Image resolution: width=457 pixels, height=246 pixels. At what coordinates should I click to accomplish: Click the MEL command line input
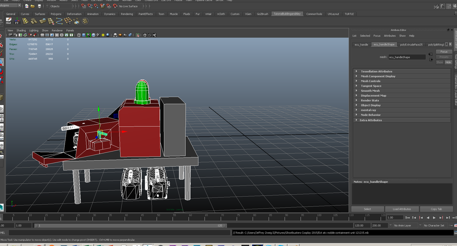click(x=120, y=233)
